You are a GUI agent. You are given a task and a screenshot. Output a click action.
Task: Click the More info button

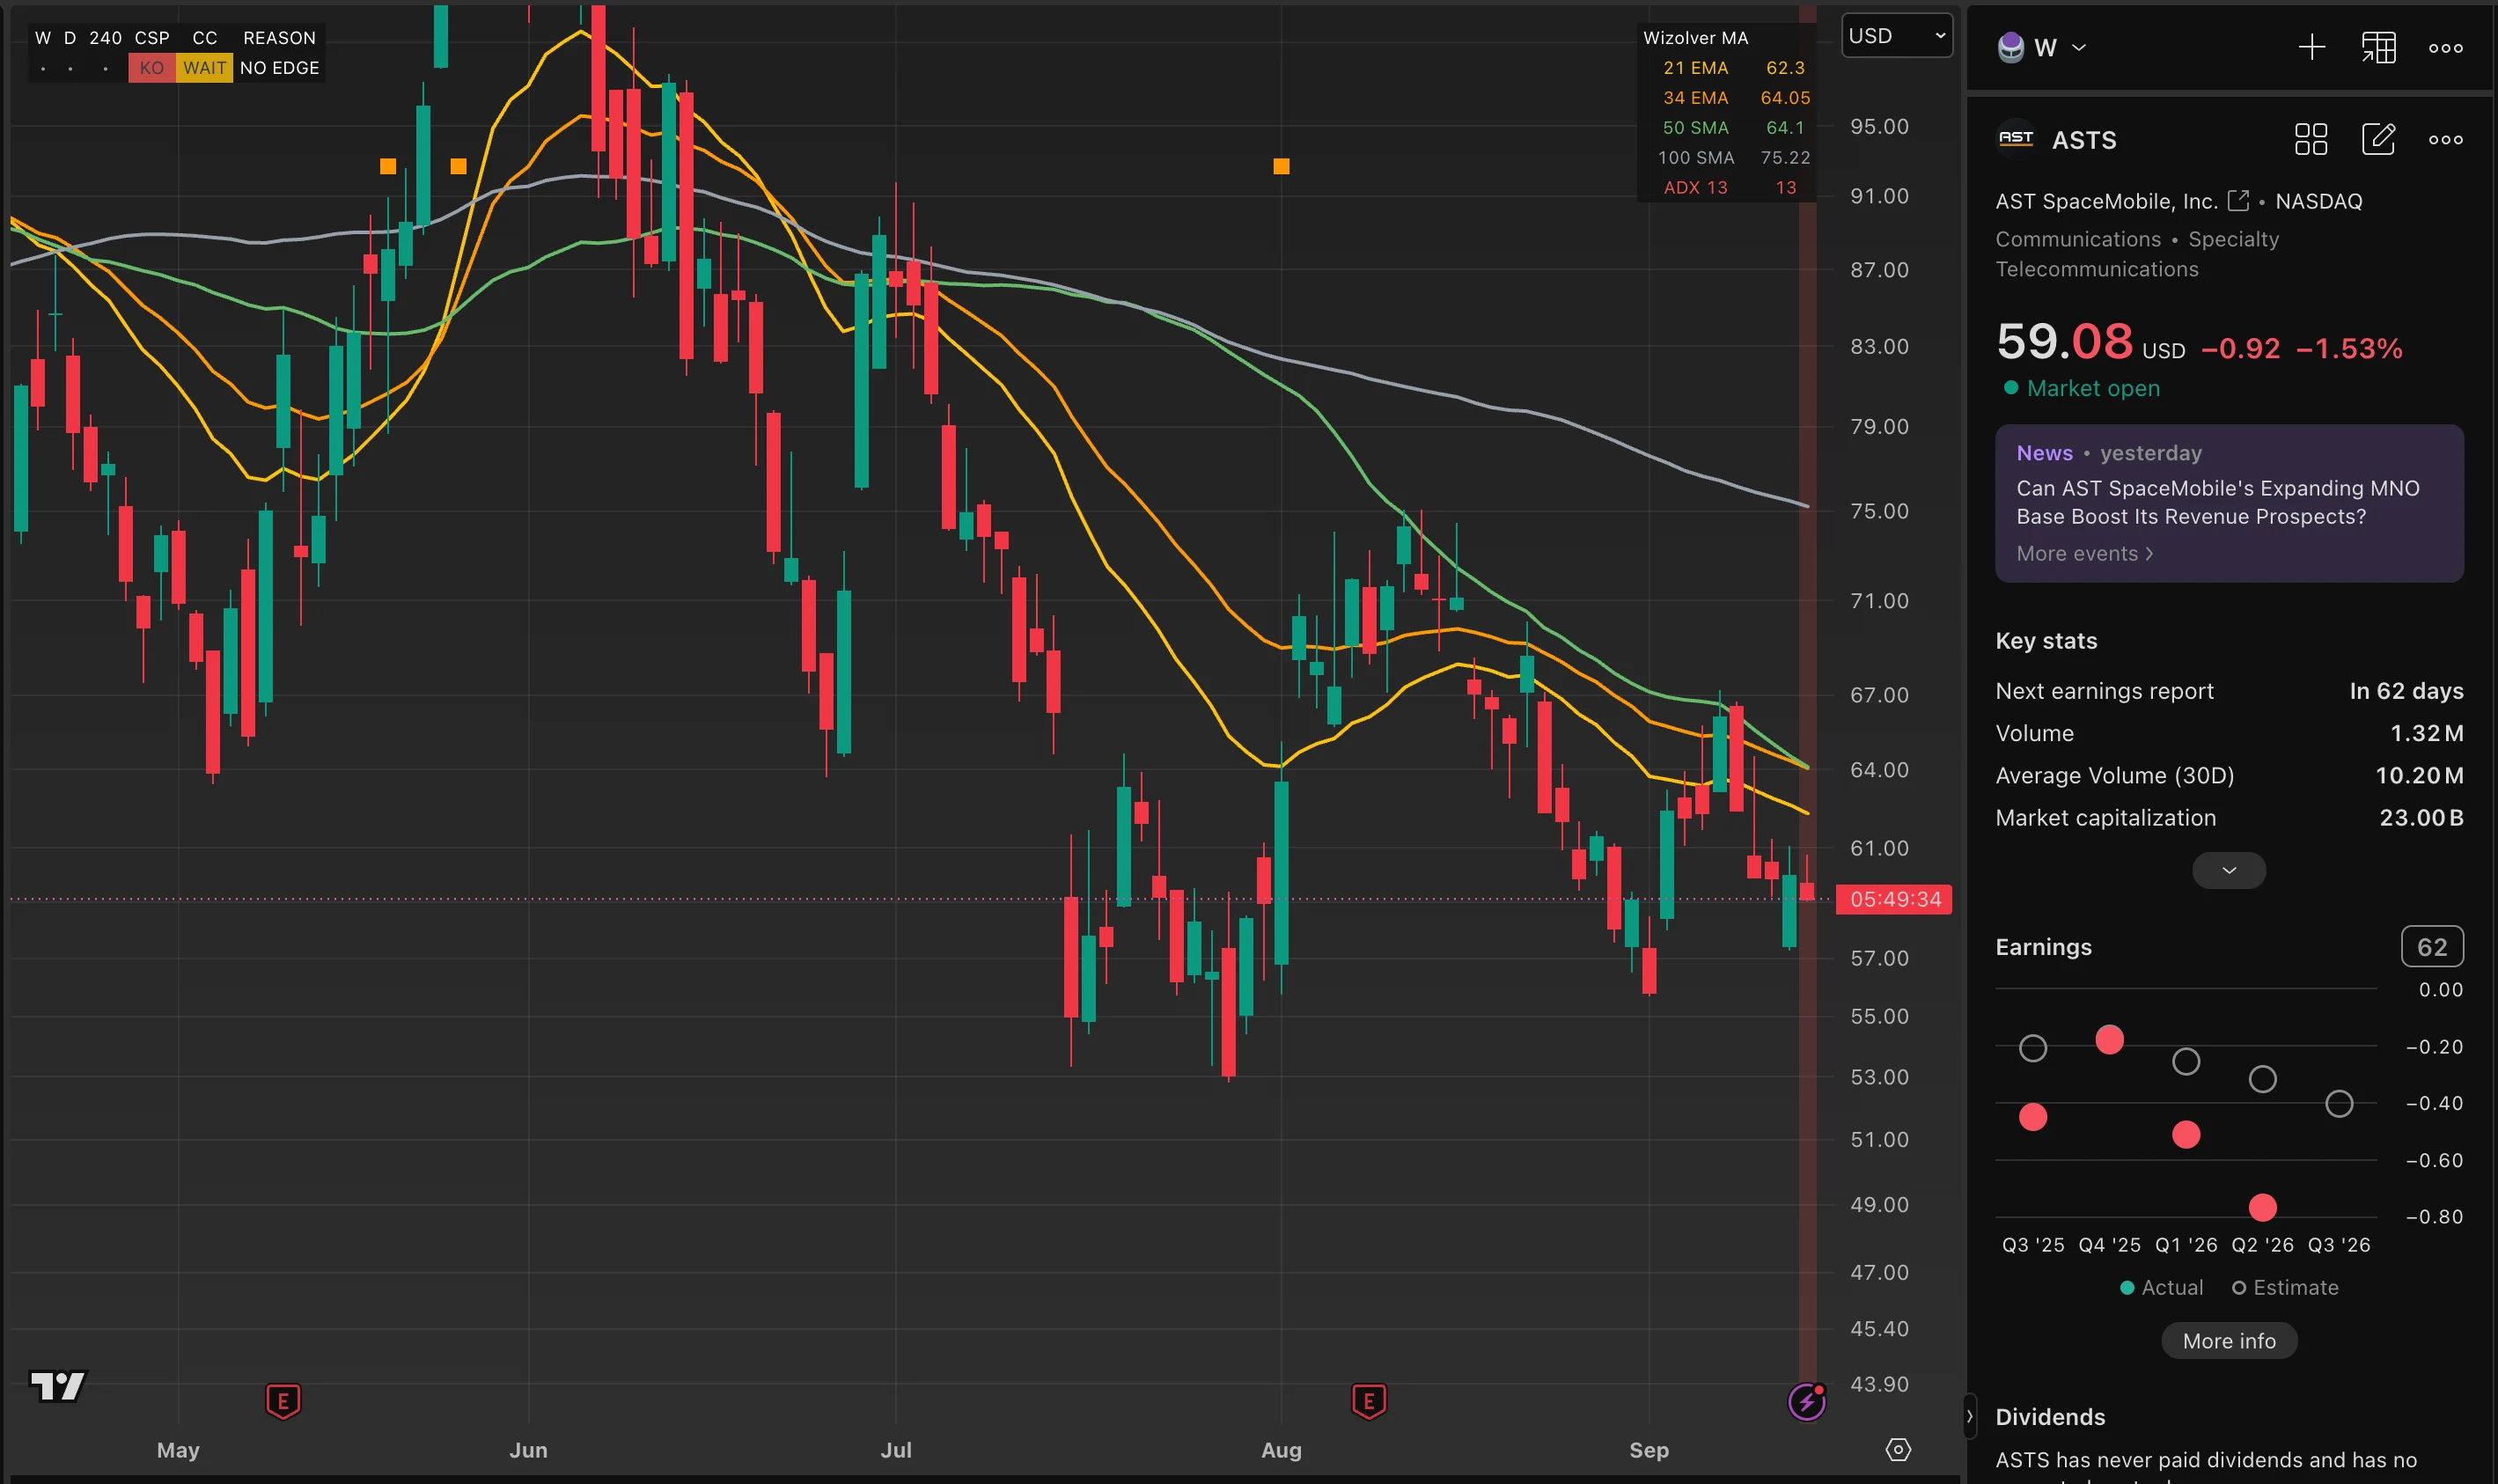2228,1340
